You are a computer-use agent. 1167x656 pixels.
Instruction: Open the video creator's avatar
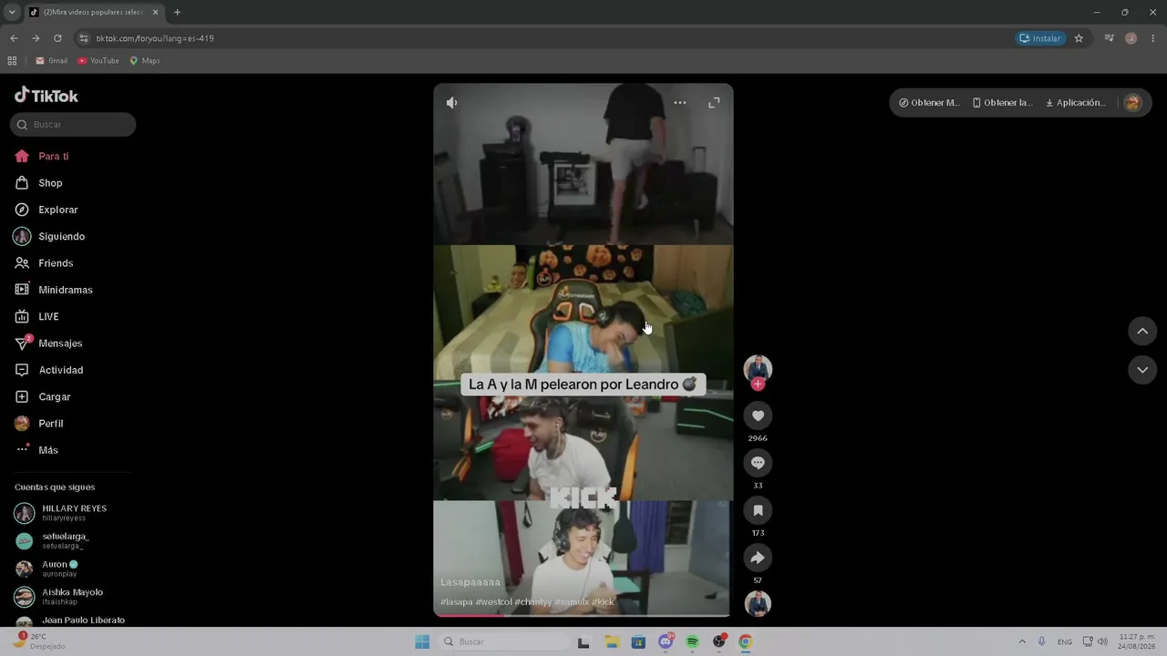coord(758,368)
